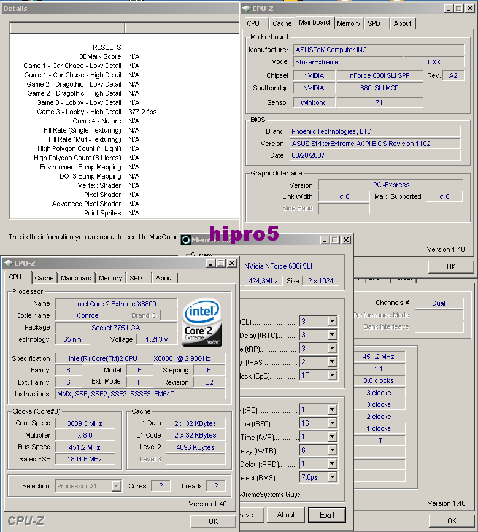Click the Game 3 Lobby High Detail 377.2 fps result
This screenshot has height=532, width=478.
click(142, 112)
